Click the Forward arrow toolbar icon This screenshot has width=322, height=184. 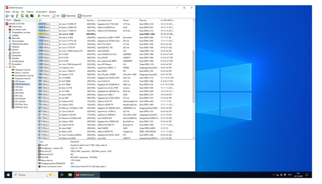12,16
